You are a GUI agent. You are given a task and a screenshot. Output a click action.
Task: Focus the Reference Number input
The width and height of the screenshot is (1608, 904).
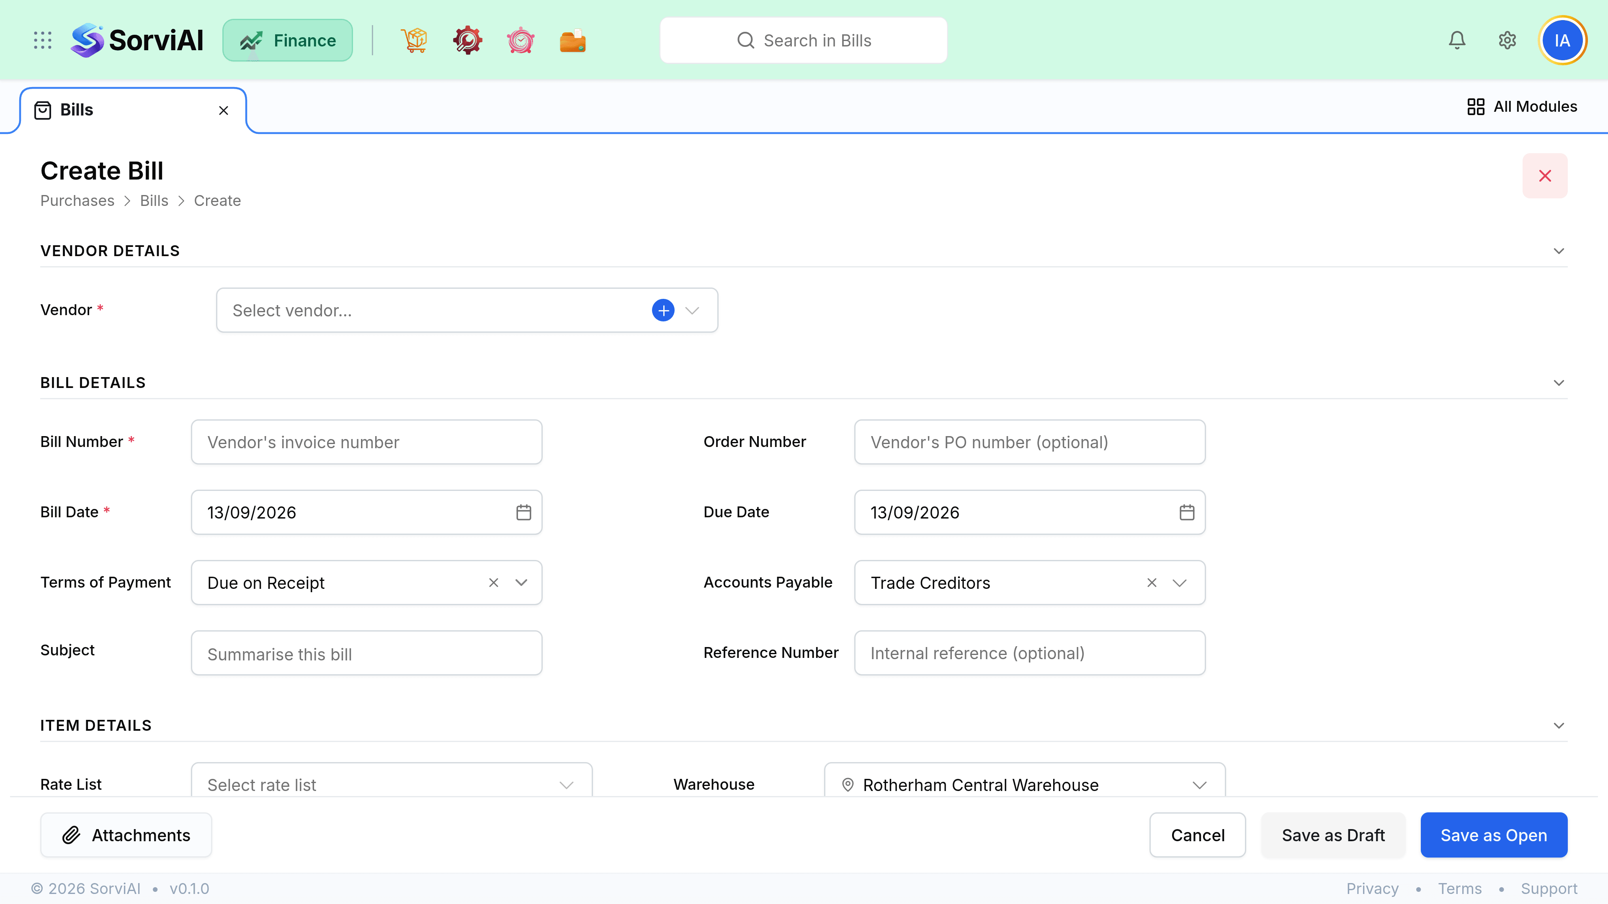coord(1029,653)
